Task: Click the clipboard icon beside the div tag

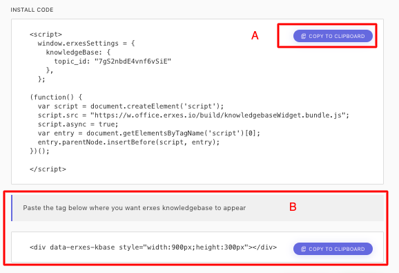Action: [303, 249]
